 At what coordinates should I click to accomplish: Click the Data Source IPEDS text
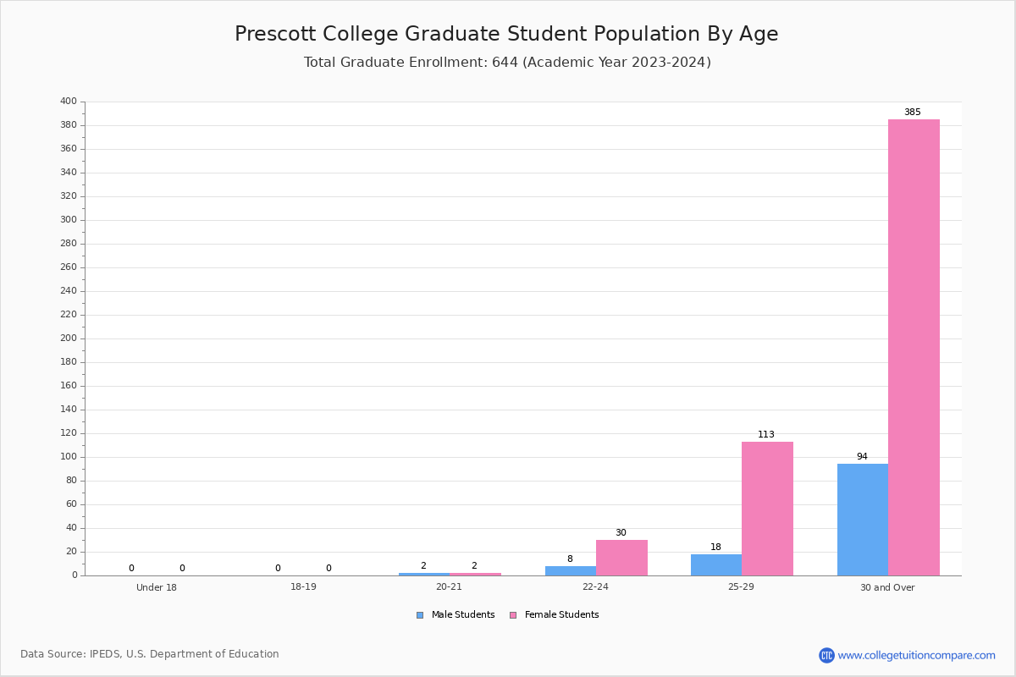(x=150, y=654)
